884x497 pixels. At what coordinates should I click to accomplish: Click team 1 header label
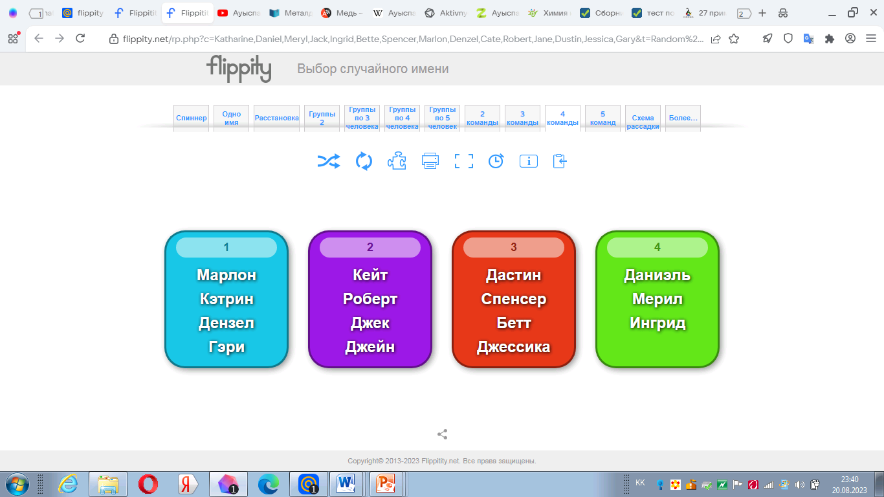[x=227, y=247]
